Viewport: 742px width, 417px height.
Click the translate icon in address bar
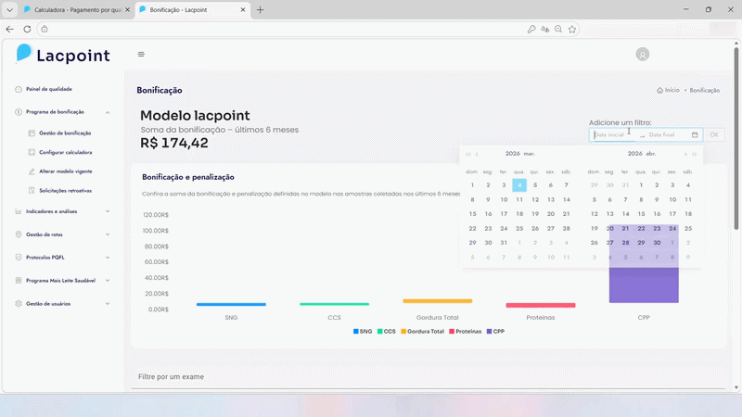click(x=545, y=30)
